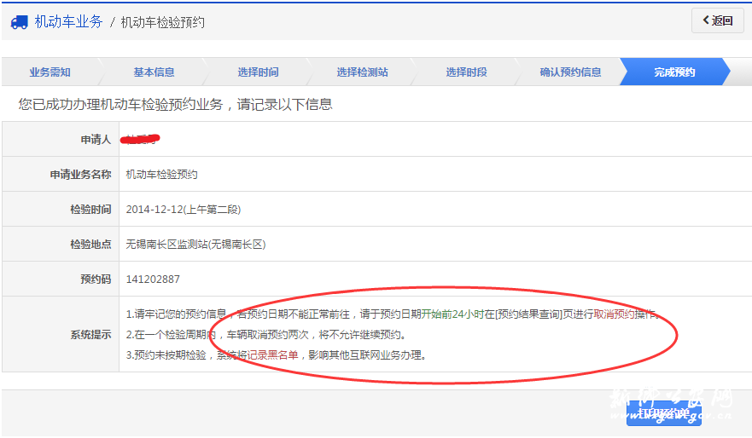Go to the 选择时间 step
The width and height of the screenshot is (752, 438).
[258, 72]
